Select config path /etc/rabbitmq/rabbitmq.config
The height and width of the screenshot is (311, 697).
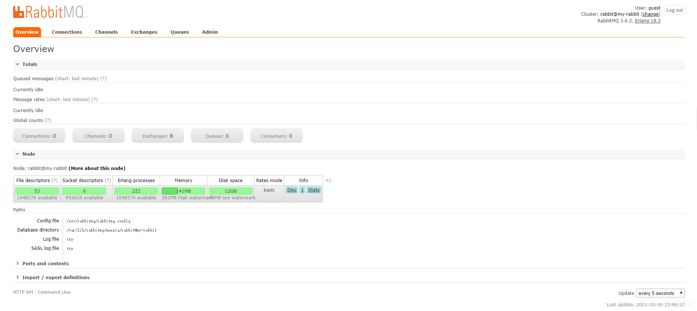point(99,221)
